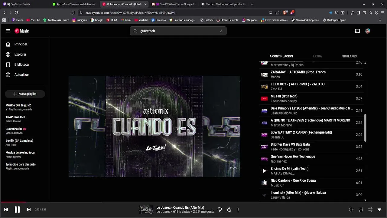The image size is (387, 218).
Task: Dislike the current song
Action: pos(220,210)
